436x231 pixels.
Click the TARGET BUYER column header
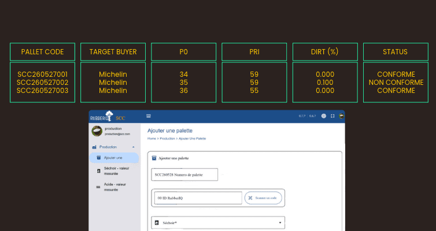click(x=113, y=52)
